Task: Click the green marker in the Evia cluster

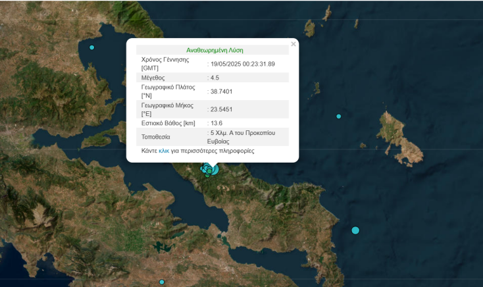Action: [209, 171]
